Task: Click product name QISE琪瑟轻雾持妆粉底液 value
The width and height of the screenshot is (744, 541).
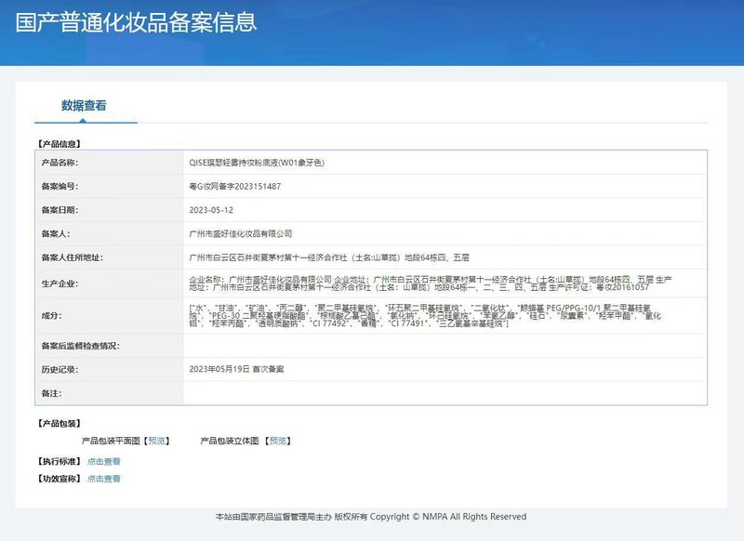Action: pos(257,163)
